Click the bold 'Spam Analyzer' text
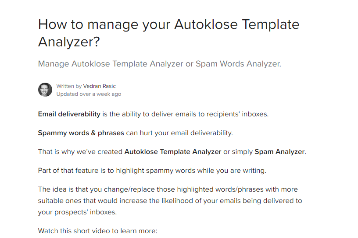This screenshot has width=358, height=238. click(x=279, y=152)
